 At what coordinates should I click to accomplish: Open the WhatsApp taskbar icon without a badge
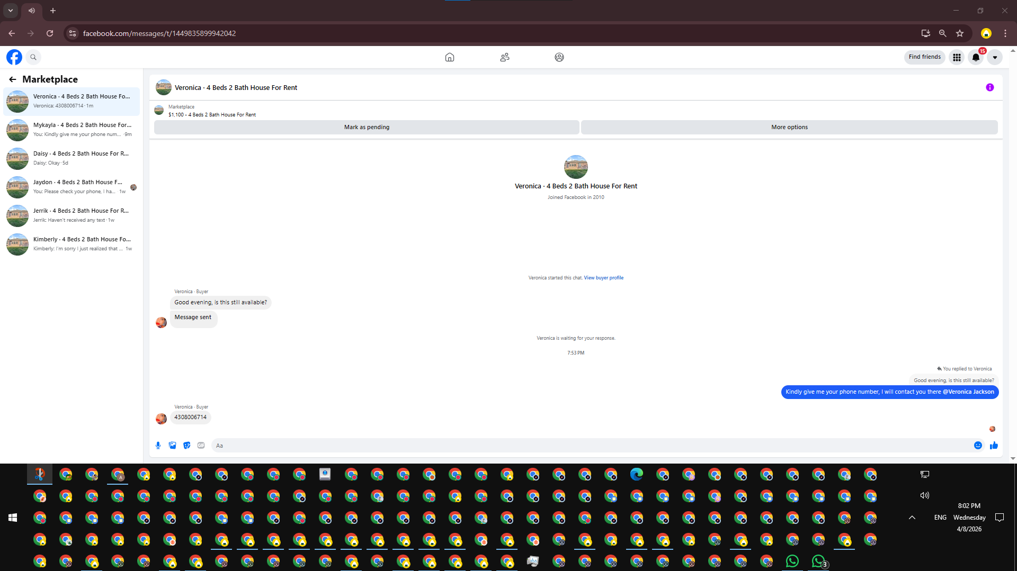tap(792, 561)
